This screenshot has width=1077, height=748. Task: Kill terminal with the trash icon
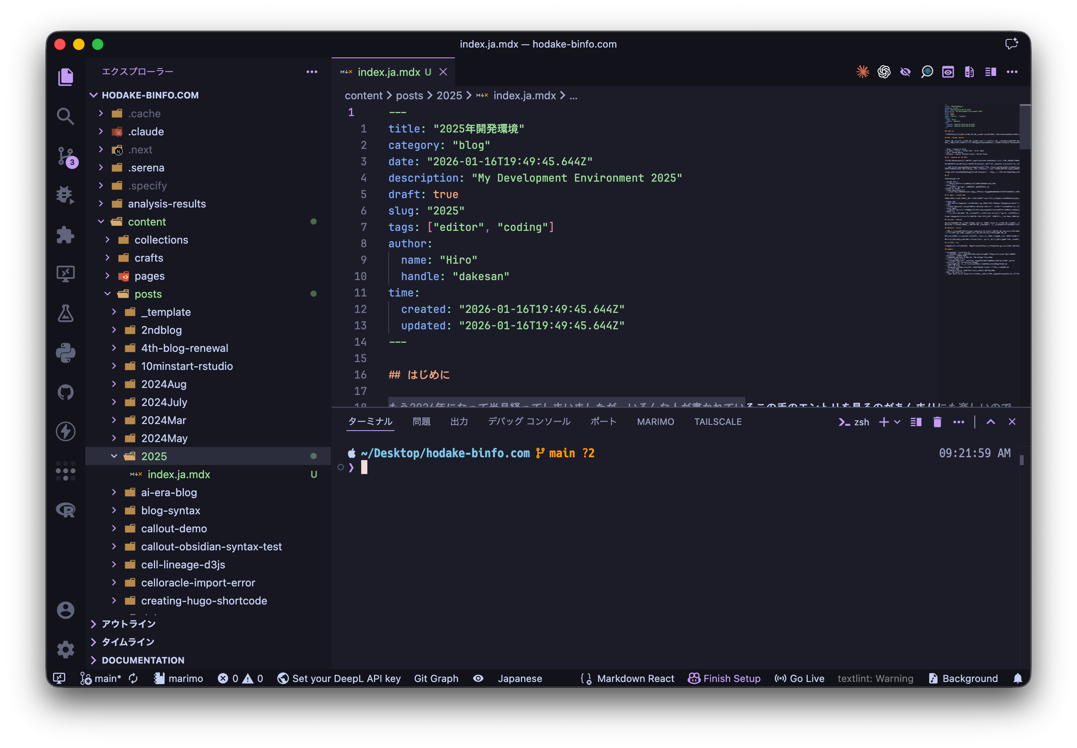pos(937,422)
